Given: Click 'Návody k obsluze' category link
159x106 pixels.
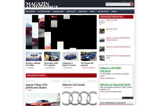Looking at the screenshot, I should pyautogui.click(x=89, y=68).
